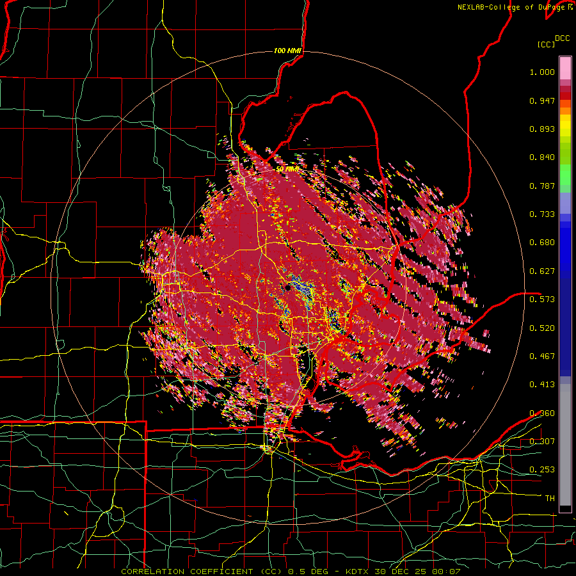The height and width of the screenshot is (576, 576).
Task: Select the 0.680 scale value
Action: pos(542,243)
